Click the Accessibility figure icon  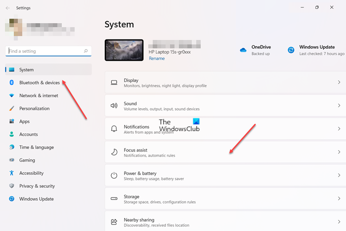click(x=12, y=173)
